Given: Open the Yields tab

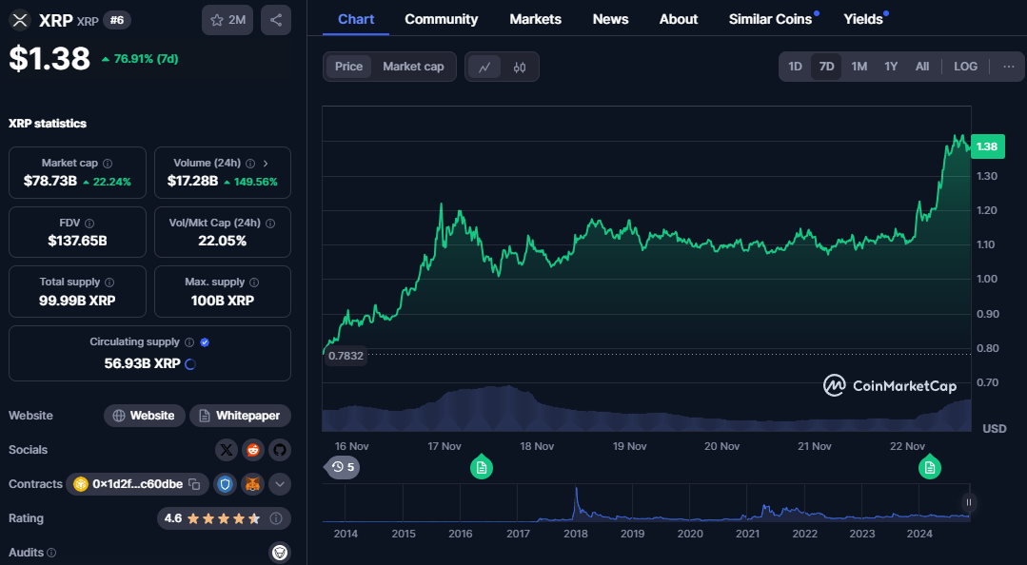Looking at the screenshot, I should pos(863,19).
